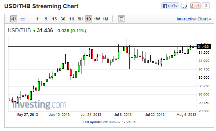Select the 1M interval
The image size is (216, 131).
pos(106,19)
